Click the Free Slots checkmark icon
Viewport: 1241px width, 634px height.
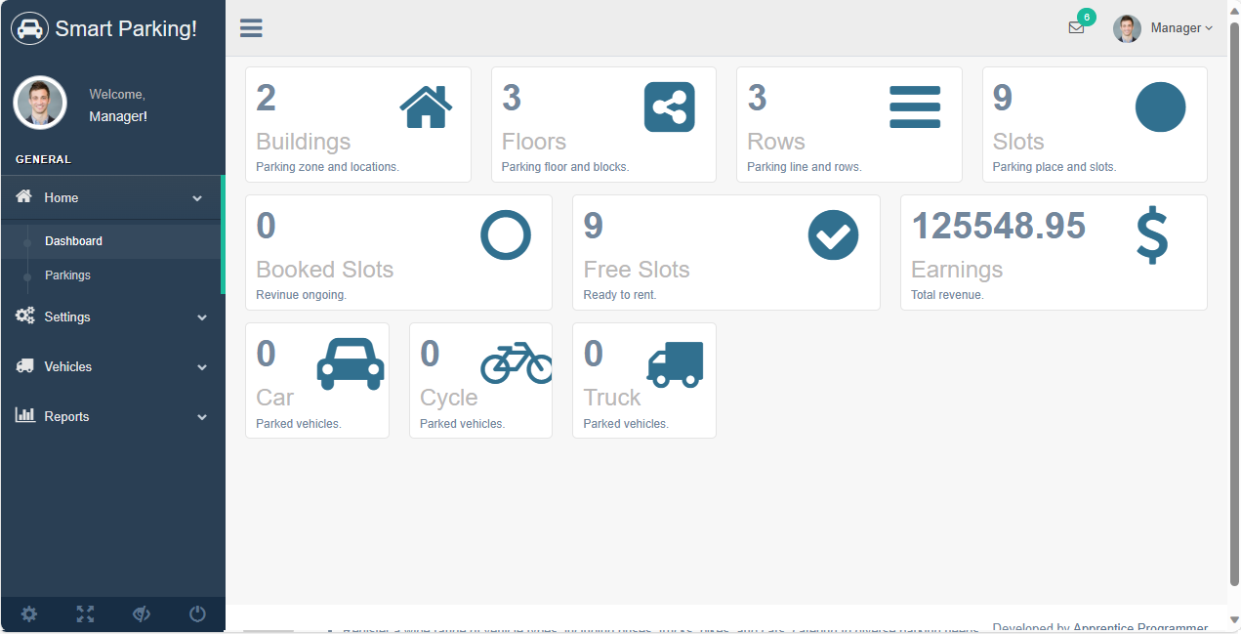point(833,234)
